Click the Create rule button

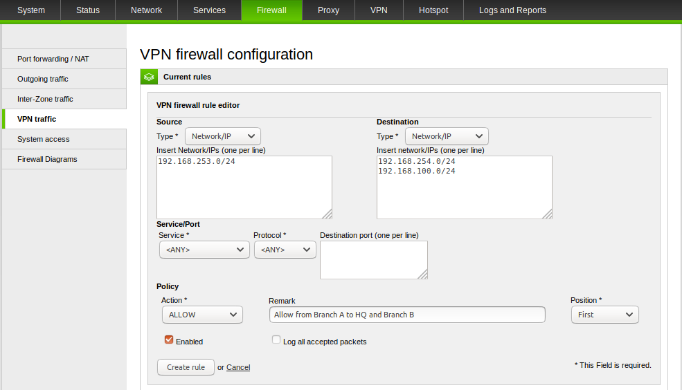point(186,367)
